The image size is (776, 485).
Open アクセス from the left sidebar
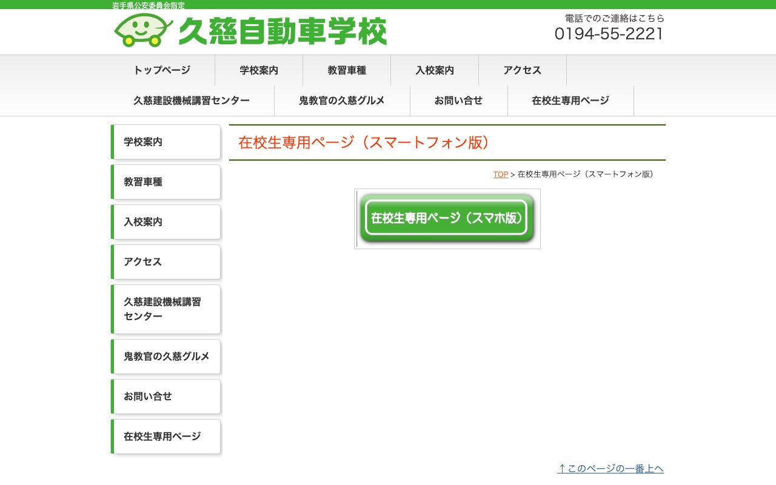tap(165, 262)
